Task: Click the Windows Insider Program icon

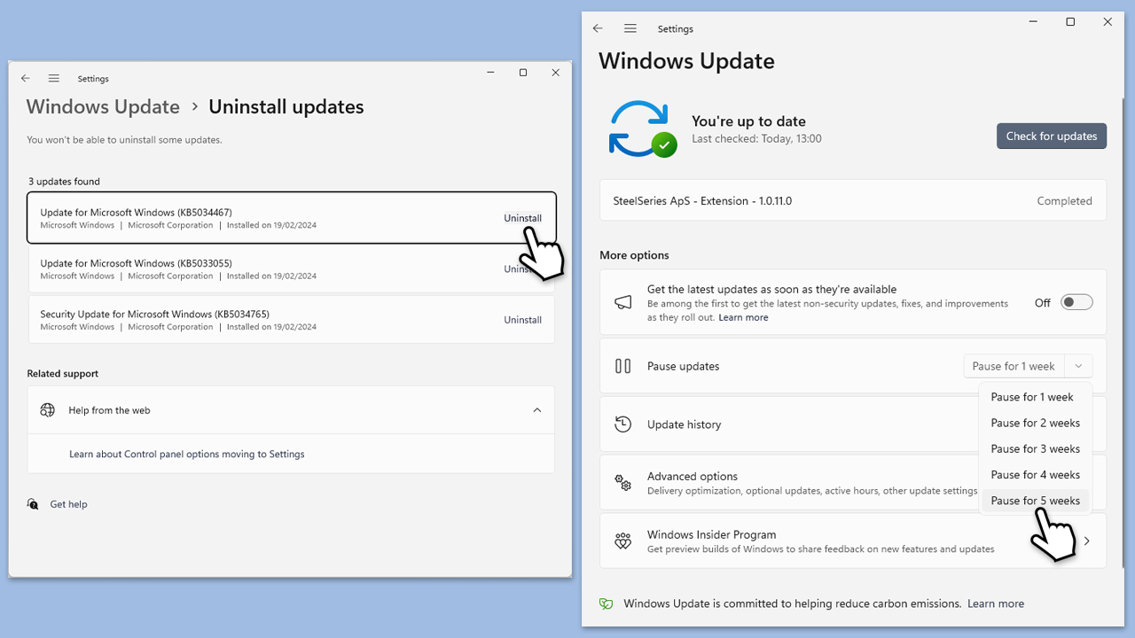Action: pyautogui.click(x=623, y=541)
